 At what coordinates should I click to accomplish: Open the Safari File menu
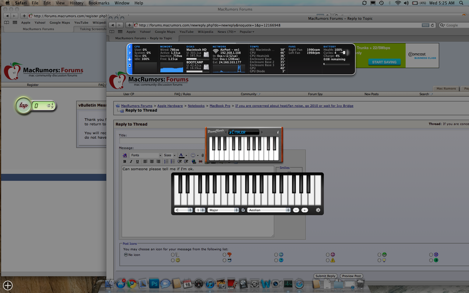tap(35, 3)
